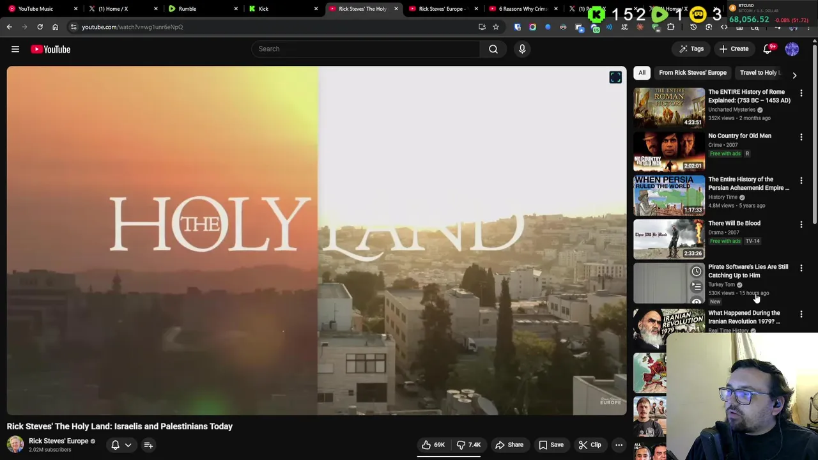This screenshot has width=818, height=460.
Task: Close the Rumble browser tab
Action: pyautogui.click(x=236, y=9)
